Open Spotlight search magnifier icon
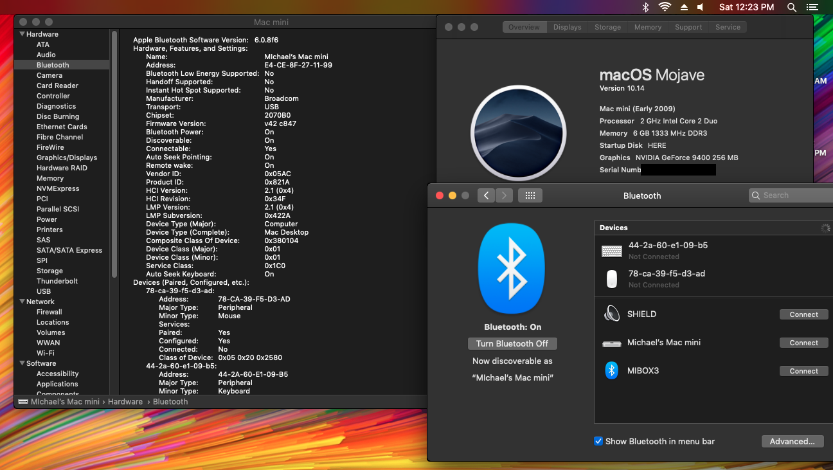Image resolution: width=833 pixels, height=470 pixels. click(x=793, y=7)
